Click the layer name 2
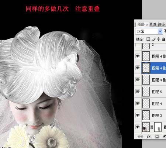Screen dimensions: 166x148 (x=153, y=45)
